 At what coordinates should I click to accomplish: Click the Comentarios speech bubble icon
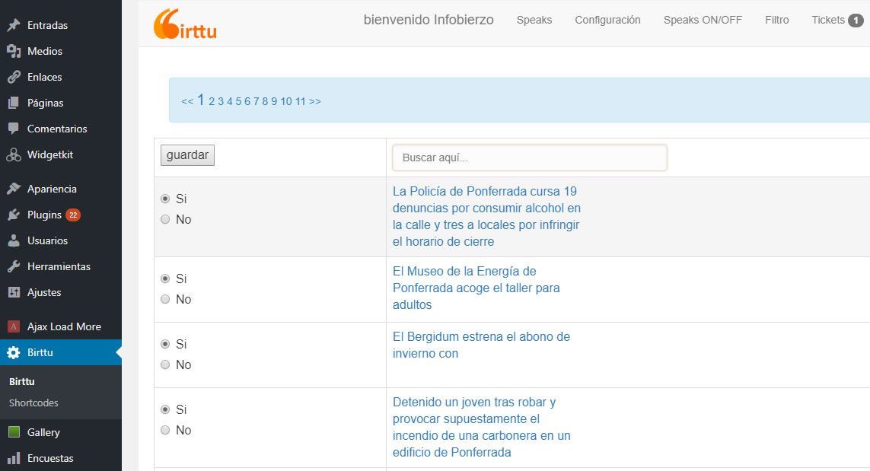point(14,129)
